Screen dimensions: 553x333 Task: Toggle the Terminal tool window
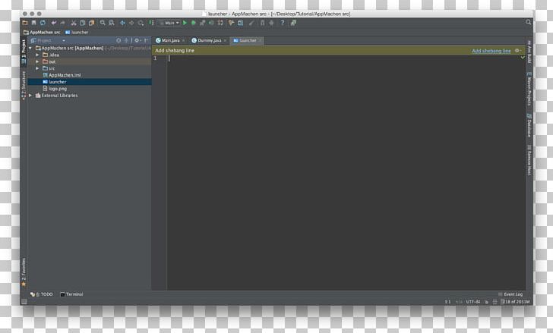[71, 294]
